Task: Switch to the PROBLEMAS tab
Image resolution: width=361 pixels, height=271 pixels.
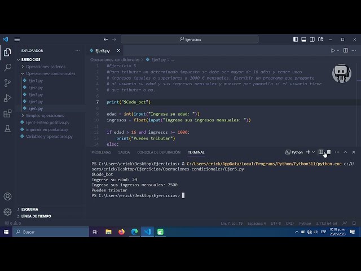Action: (x=101, y=152)
